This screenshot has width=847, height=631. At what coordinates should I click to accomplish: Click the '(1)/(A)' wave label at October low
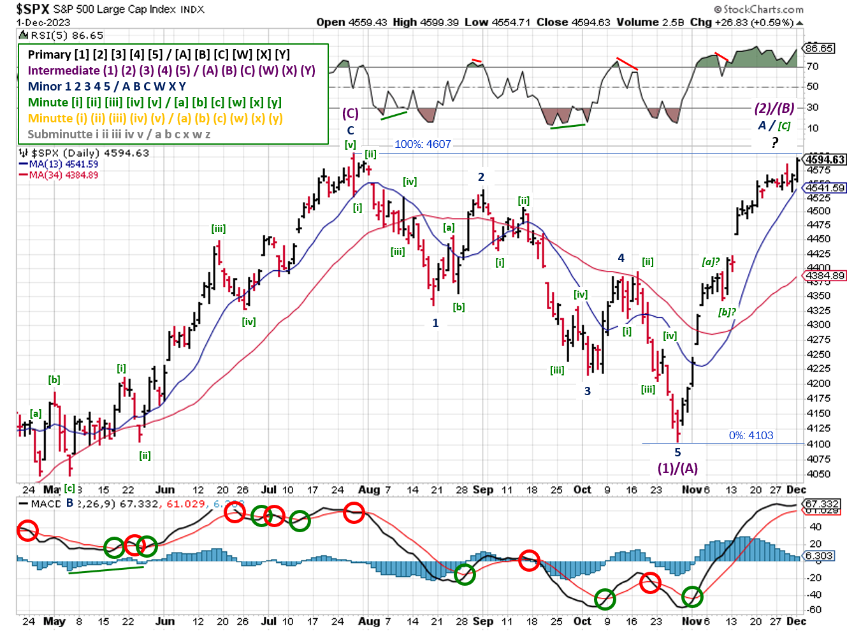[677, 468]
